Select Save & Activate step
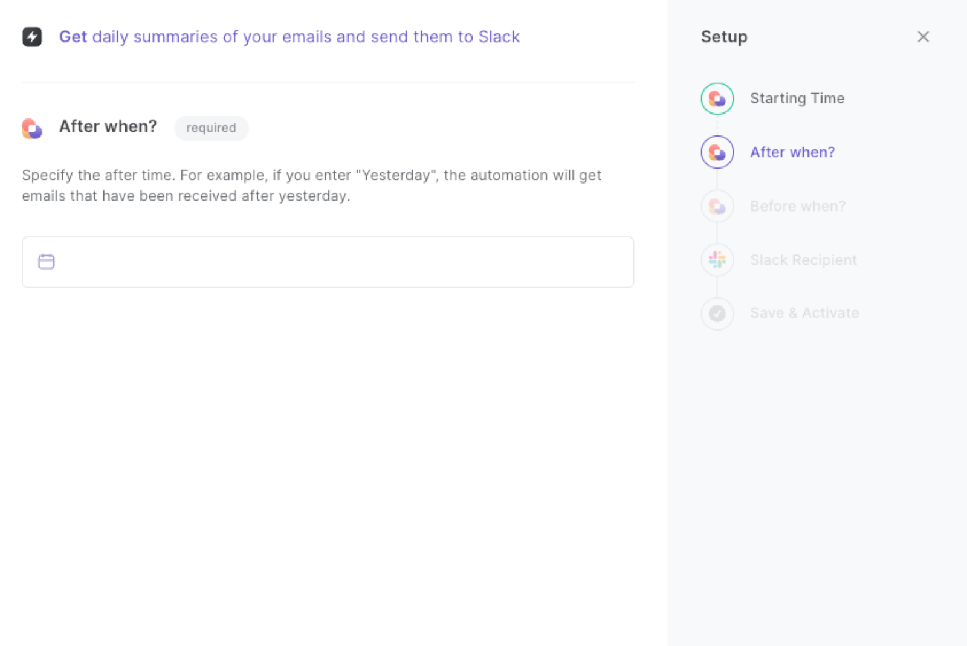Image resolution: width=967 pixels, height=646 pixels. 804,313
